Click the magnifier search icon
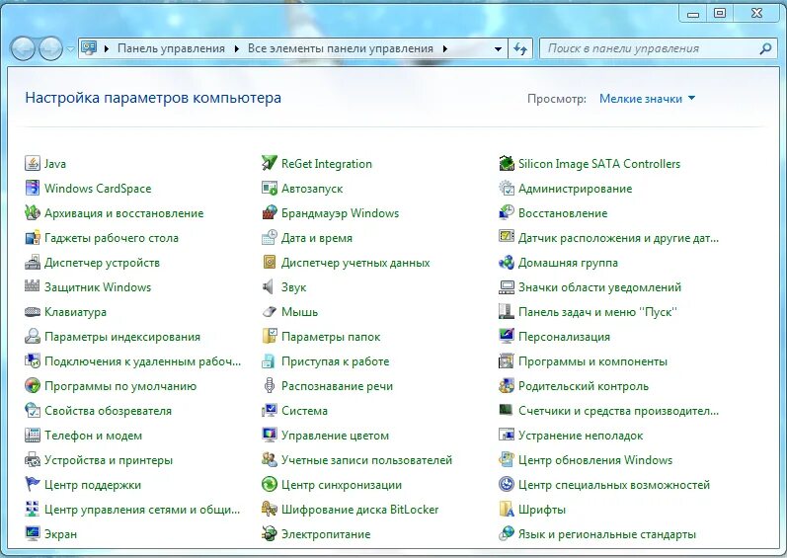The width and height of the screenshot is (787, 558). 765,48
